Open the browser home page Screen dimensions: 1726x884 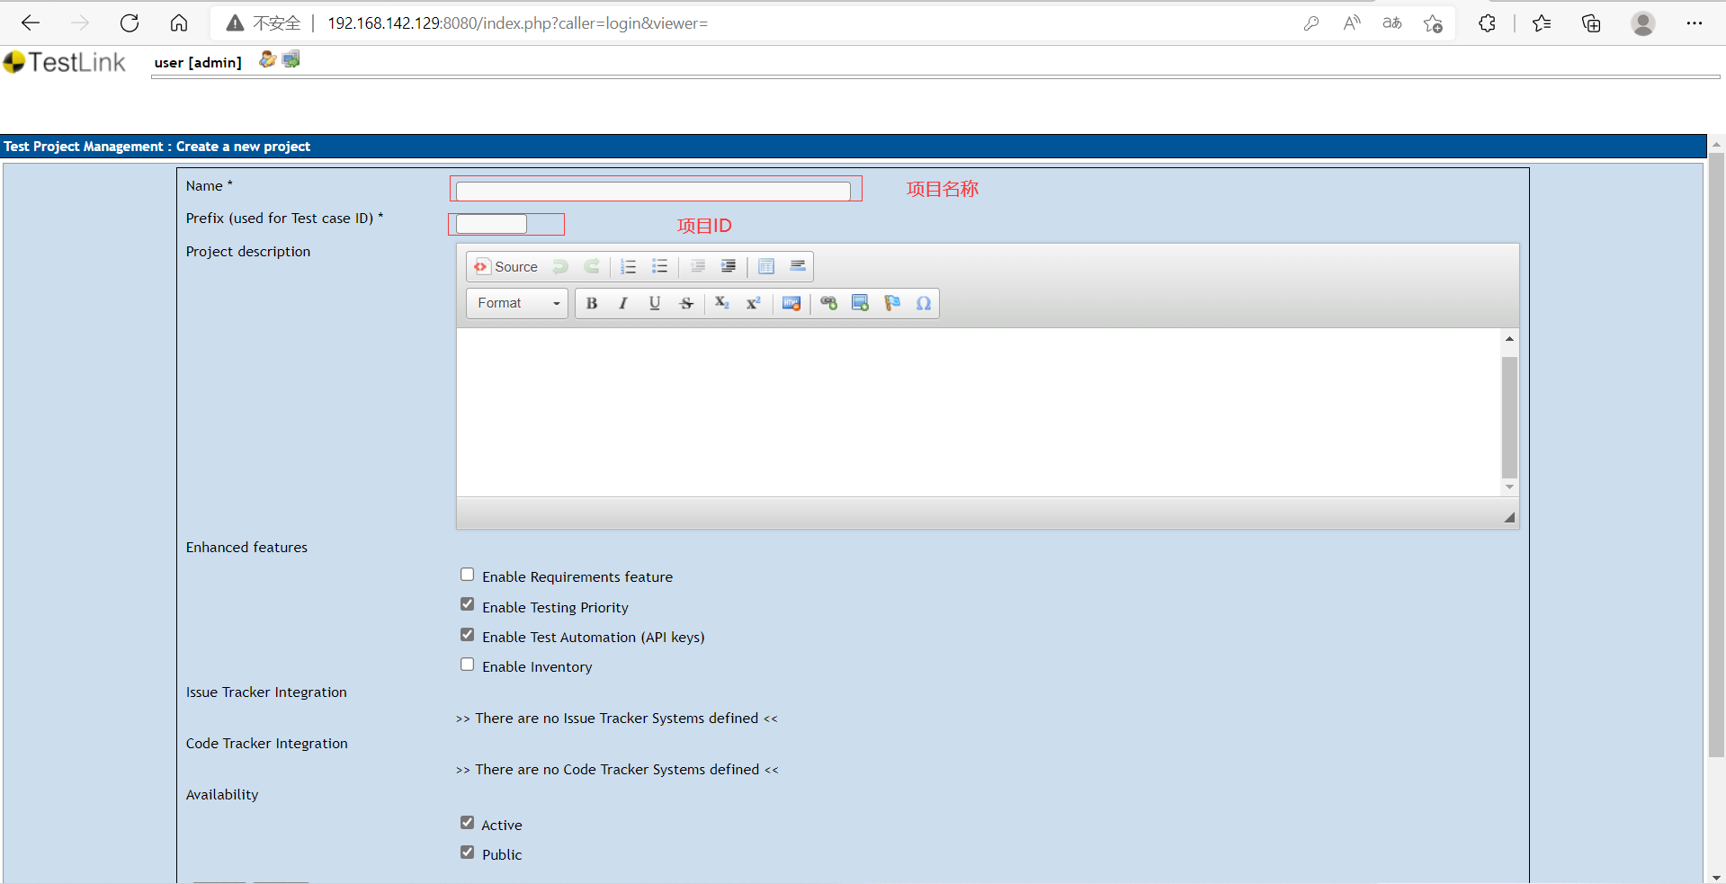click(179, 23)
